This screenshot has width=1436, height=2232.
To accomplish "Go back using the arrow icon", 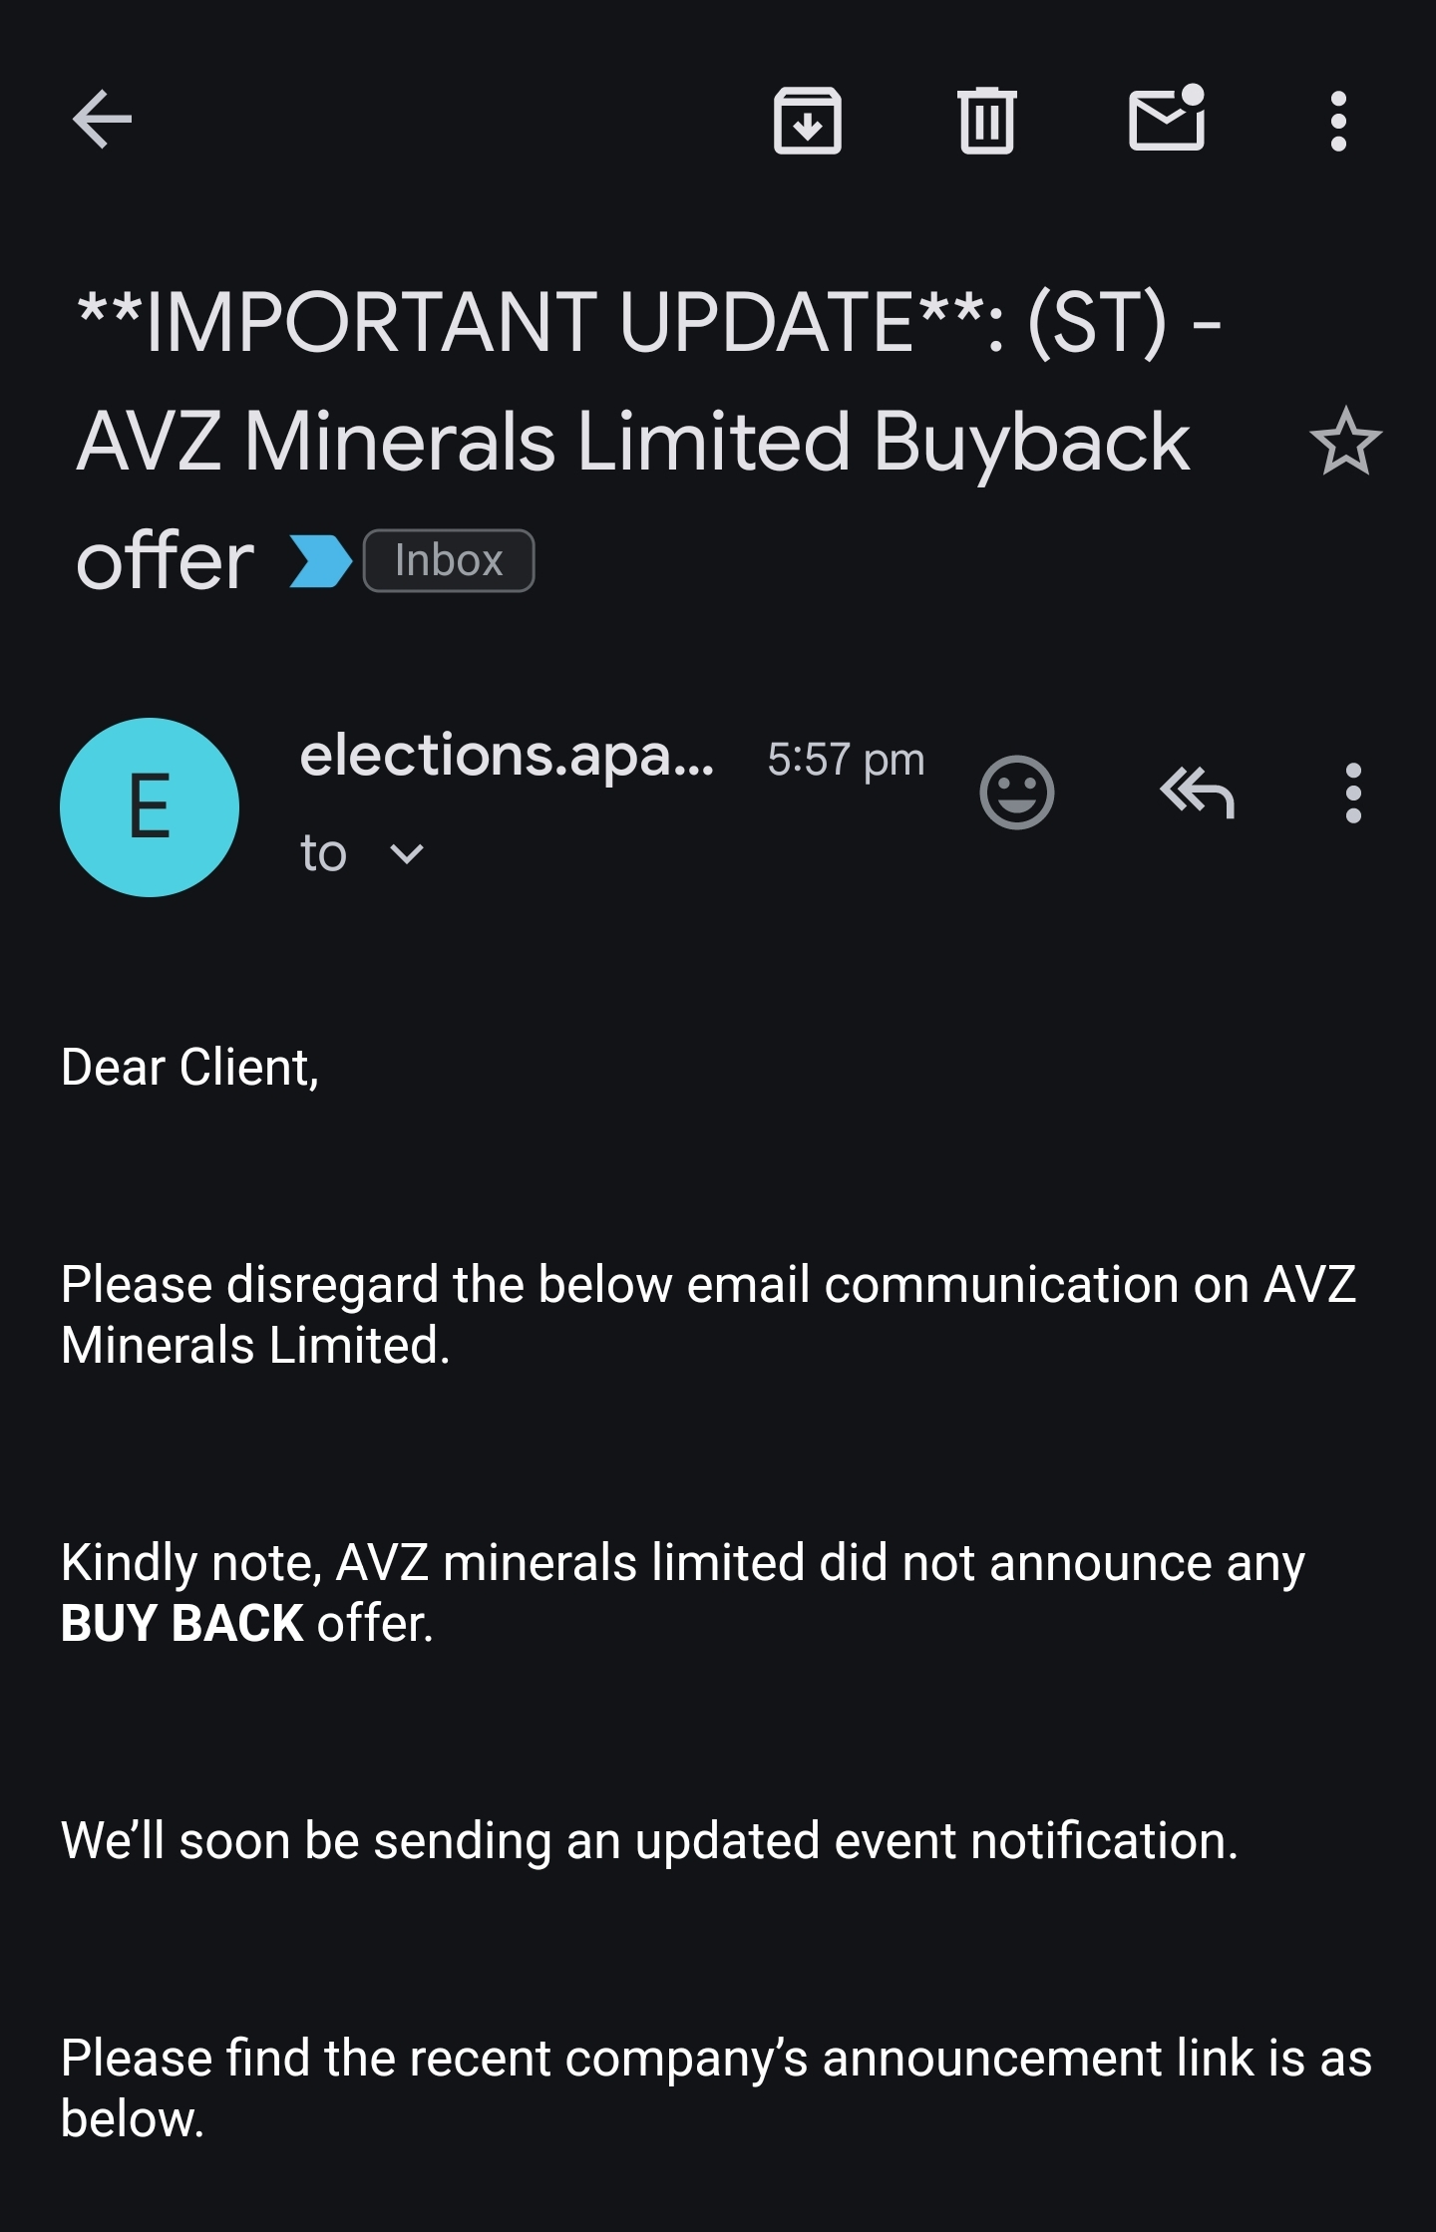I will (x=103, y=120).
